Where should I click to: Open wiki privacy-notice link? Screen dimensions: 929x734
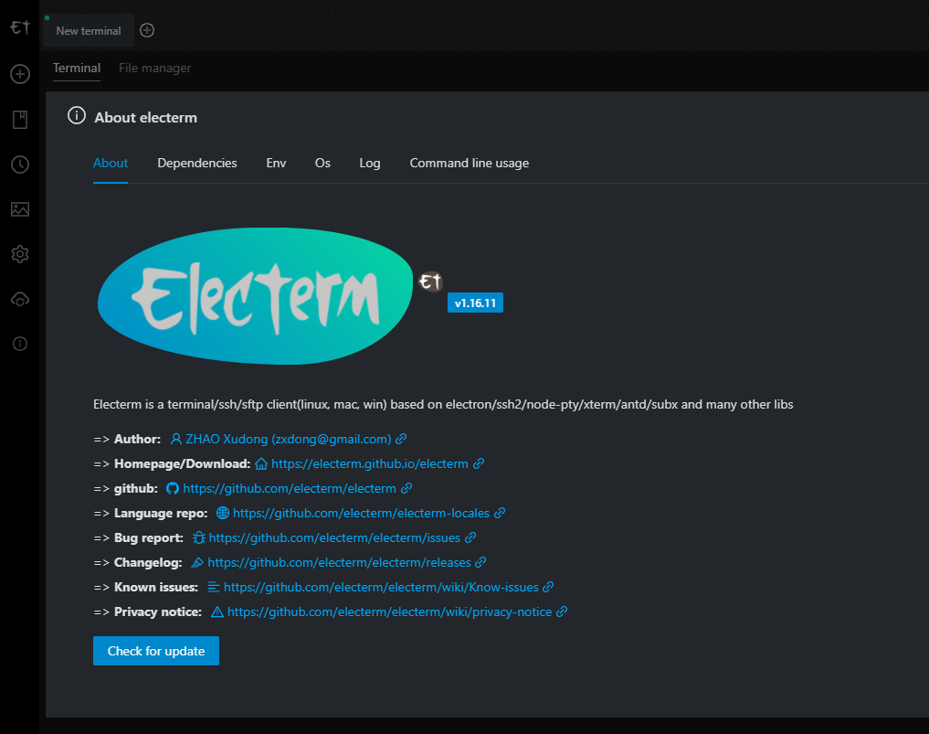point(390,612)
